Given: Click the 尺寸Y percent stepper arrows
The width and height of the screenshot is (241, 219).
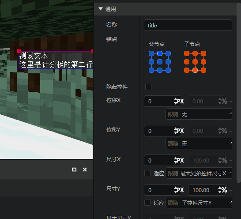Looking at the screenshot, I should pyautogui.click(x=220, y=190).
